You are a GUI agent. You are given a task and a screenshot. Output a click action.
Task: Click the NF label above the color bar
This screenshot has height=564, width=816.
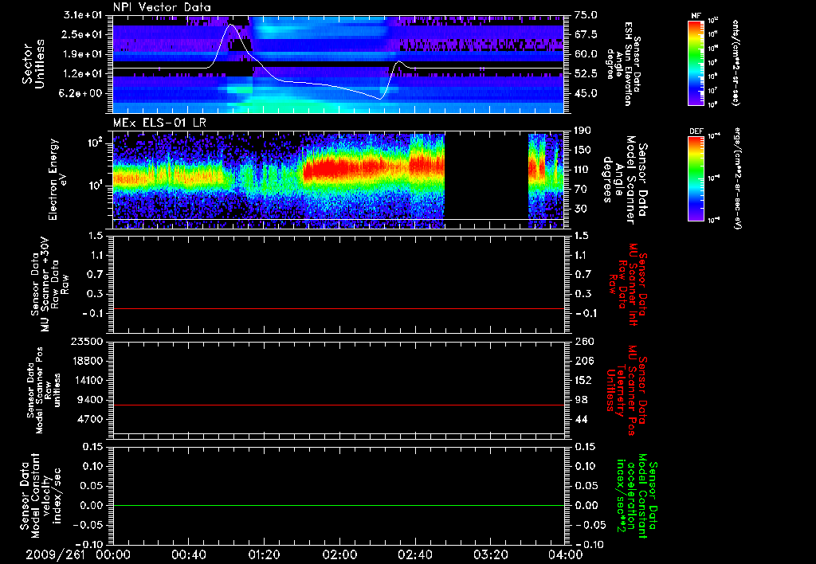point(696,16)
